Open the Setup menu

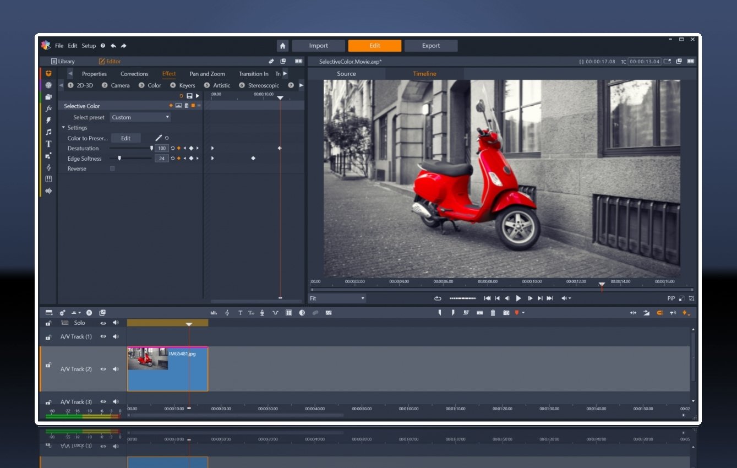[89, 46]
